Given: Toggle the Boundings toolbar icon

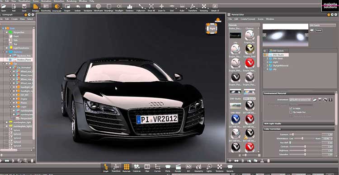Looking at the screenshot, I should (x=109, y=6).
